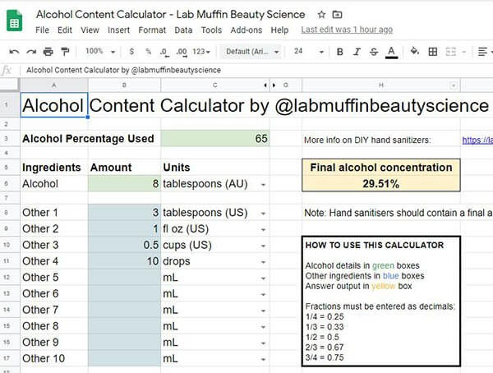Open the horizontal align menu
493x373 pixels.
pos(485,52)
